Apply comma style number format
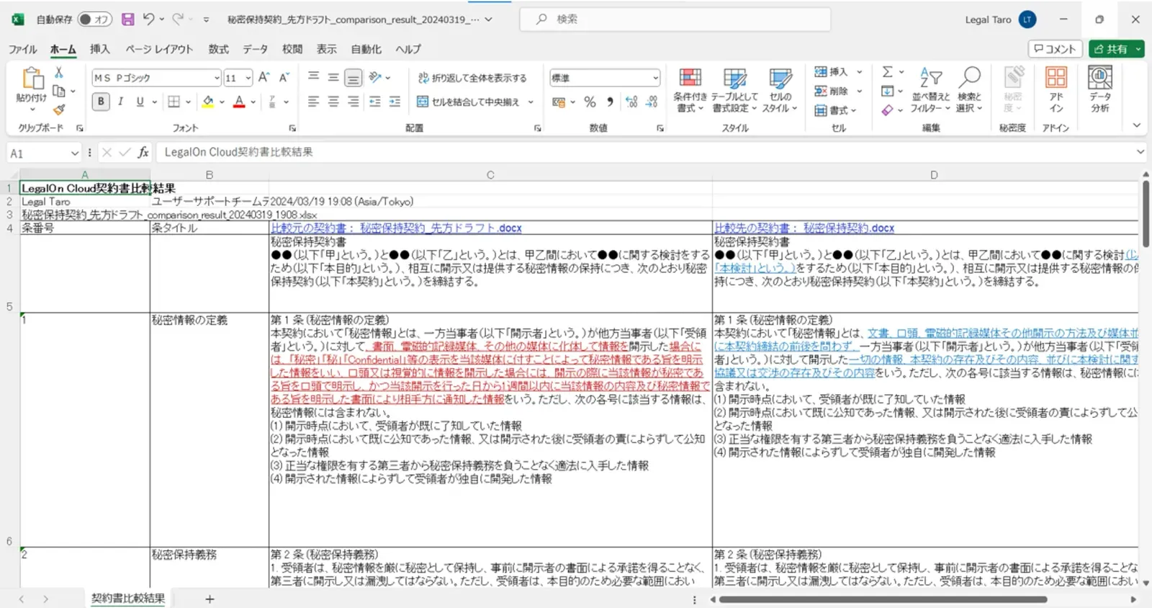Screen dimensions: 1152x608 (x=610, y=102)
